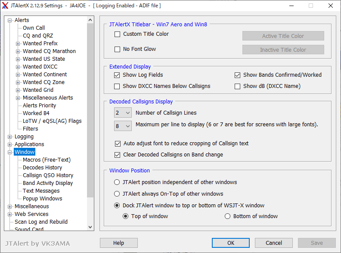Expand the Web Services tree node
Screen dimensions: 341x253
click(9, 215)
